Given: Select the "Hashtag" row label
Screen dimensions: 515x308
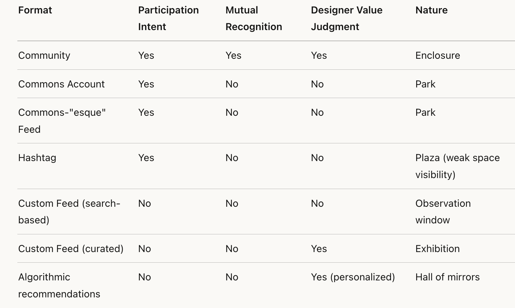Looking at the screenshot, I should pyautogui.click(x=37, y=158).
